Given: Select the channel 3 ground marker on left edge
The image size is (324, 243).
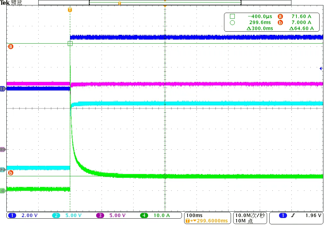Looking at the screenshot, I should [x=3, y=149].
